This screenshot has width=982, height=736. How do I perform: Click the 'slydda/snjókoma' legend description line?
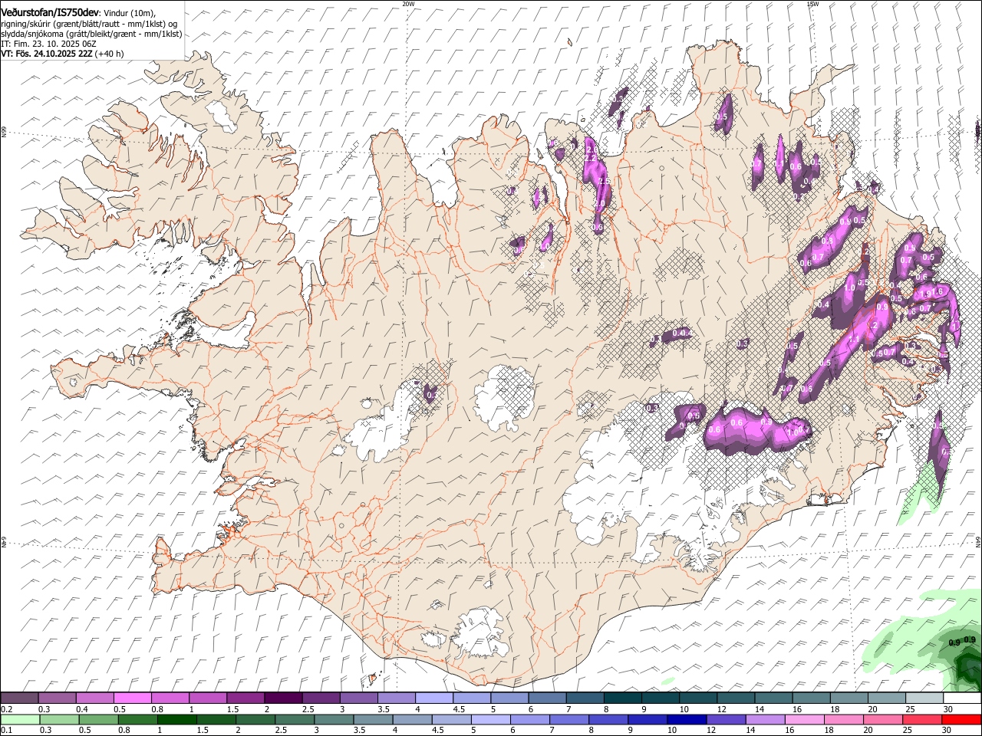[91, 34]
